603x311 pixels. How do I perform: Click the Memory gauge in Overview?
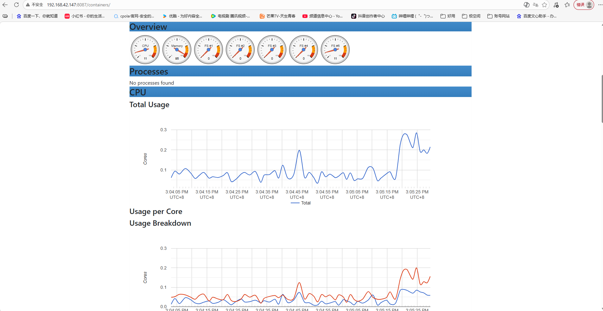click(x=177, y=49)
